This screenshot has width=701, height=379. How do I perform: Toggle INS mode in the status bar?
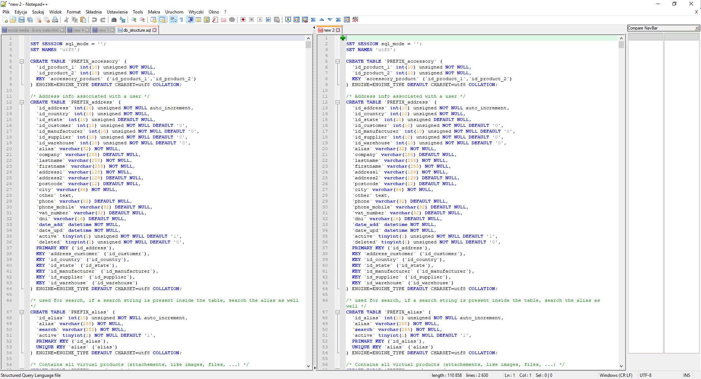[x=687, y=375]
